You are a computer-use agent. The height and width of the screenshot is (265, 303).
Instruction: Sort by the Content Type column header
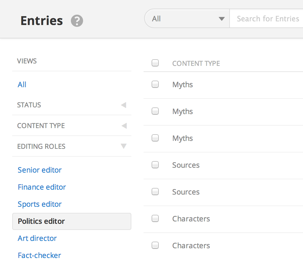pos(196,63)
